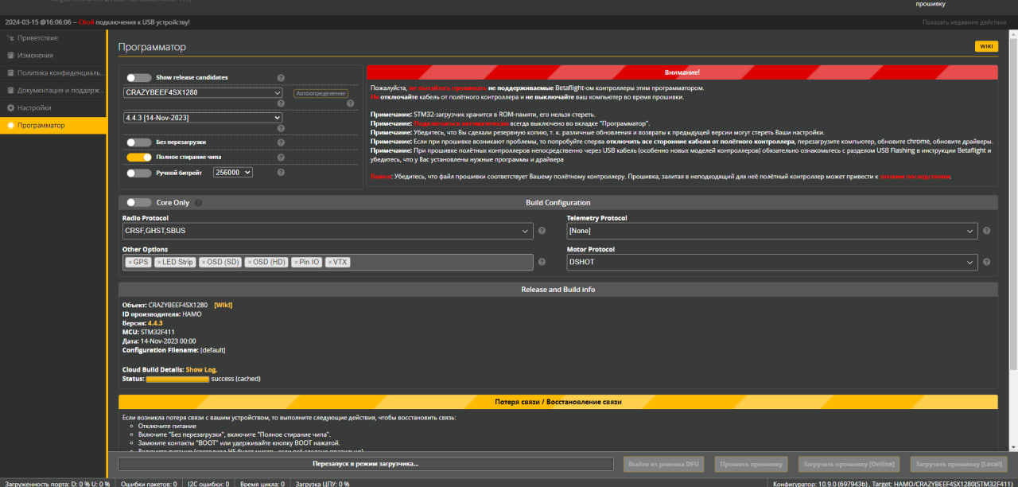Screen dimensions: 1018x487
Task: Remove the GPS option tag
Action: tap(130, 262)
